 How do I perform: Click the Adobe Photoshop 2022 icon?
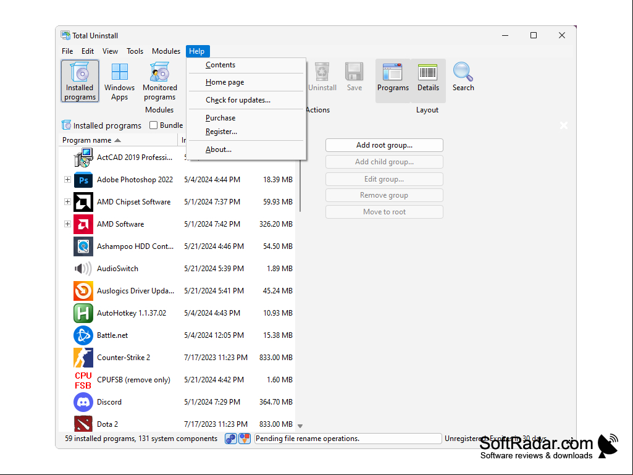point(83,180)
